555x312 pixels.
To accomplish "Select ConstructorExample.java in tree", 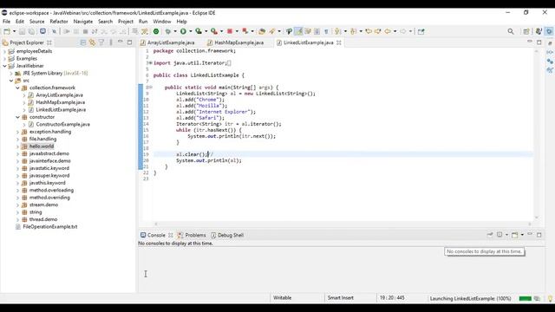I will pyautogui.click(x=62, y=124).
